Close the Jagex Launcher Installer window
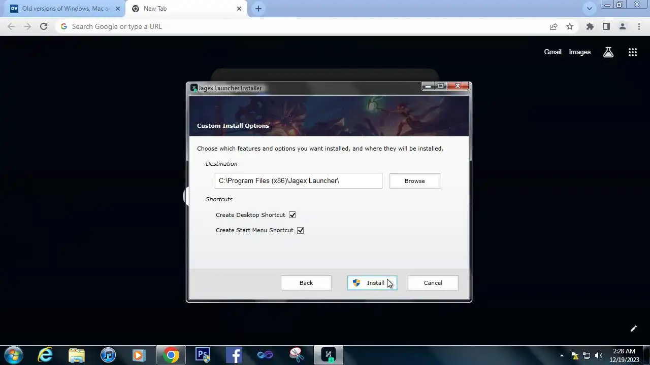 (x=458, y=86)
